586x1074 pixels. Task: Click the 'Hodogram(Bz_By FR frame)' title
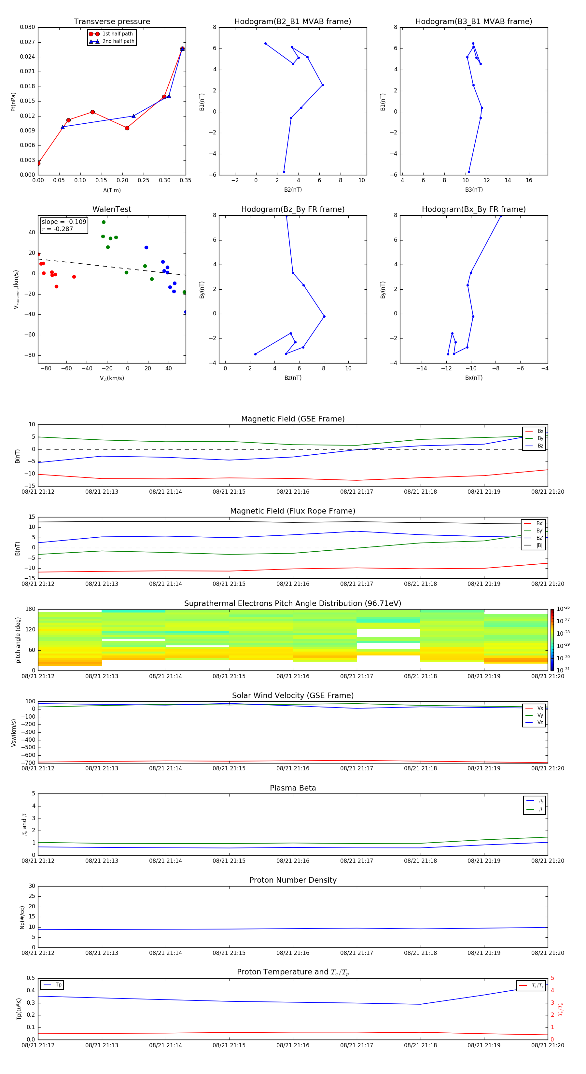coord(293,209)
